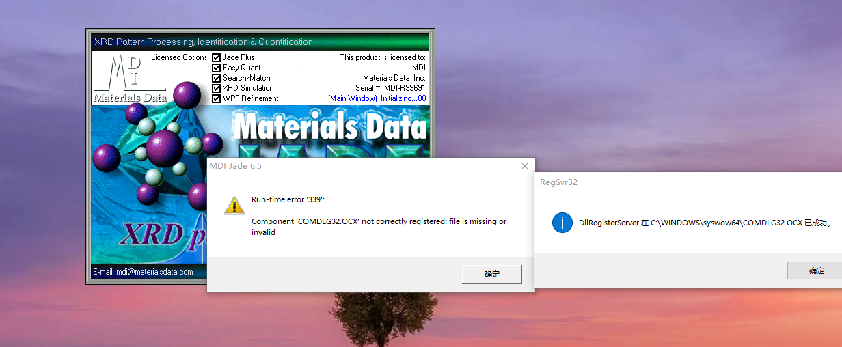
Task: Click the (Main Window) Initializing...08 status
Action: click(377, 98)
